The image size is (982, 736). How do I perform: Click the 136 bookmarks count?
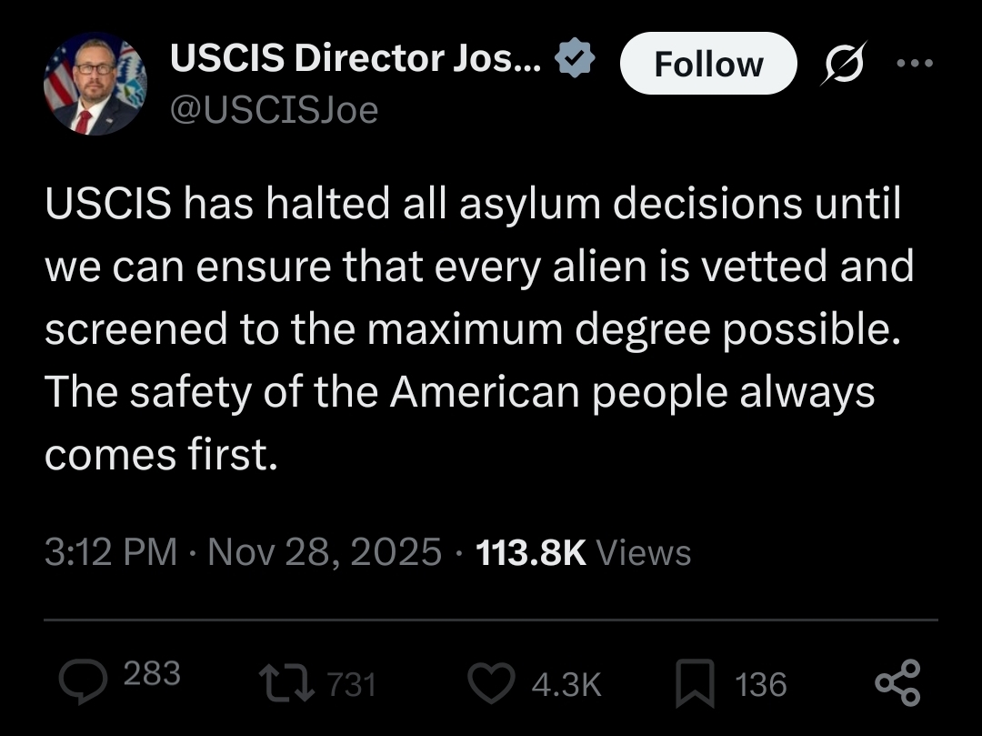[761, 684]
